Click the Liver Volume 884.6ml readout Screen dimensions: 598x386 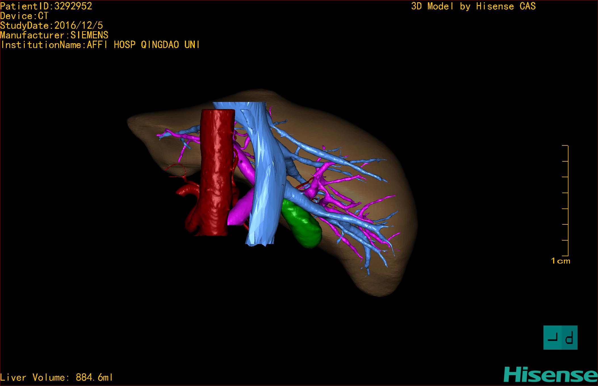(57, 377)
